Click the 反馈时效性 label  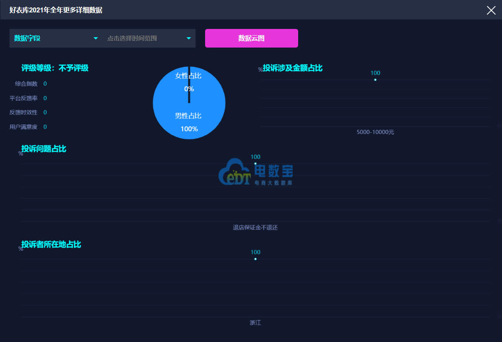point(24,112)
